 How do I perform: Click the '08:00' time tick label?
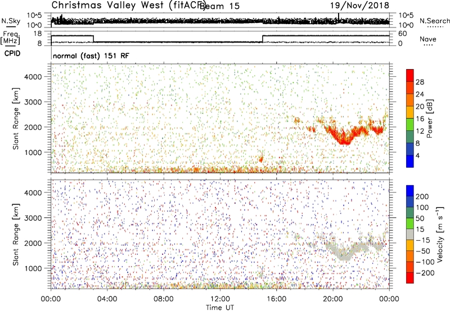click(x=163, y=299)
